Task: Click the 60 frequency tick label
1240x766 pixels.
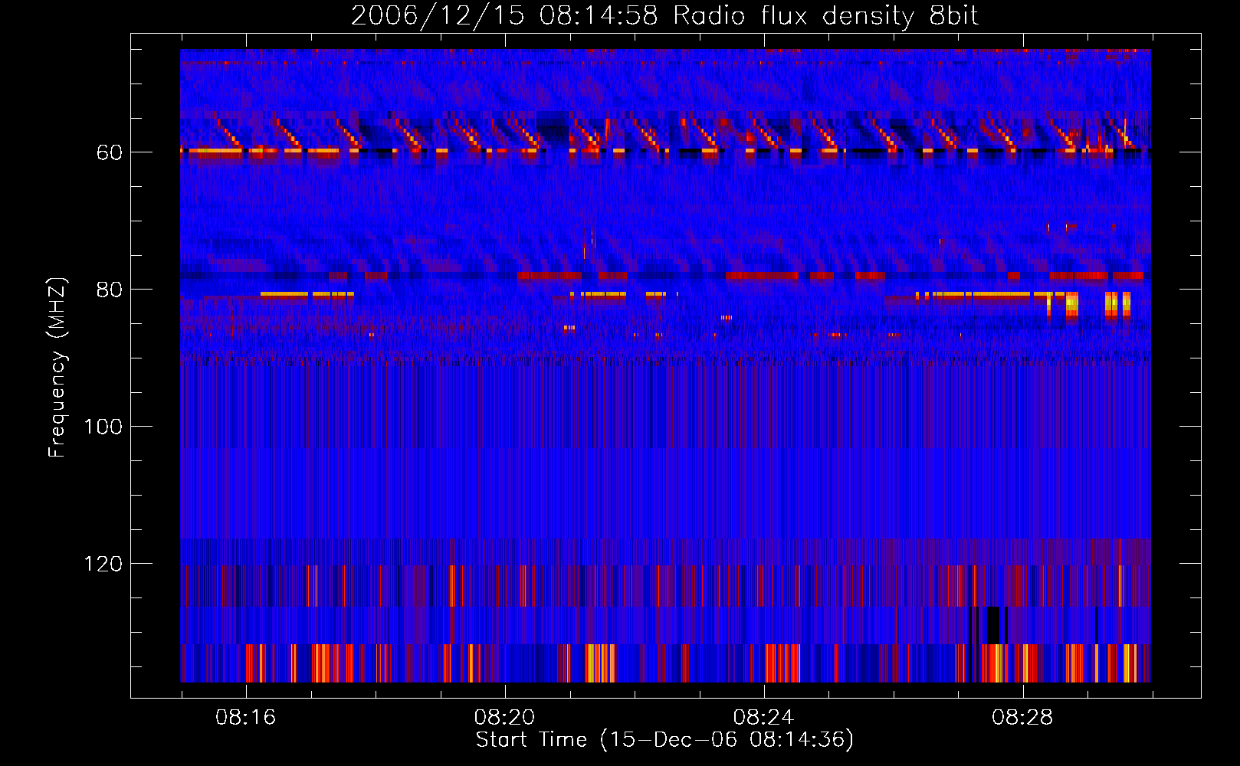Action: (x=109, y=152)
